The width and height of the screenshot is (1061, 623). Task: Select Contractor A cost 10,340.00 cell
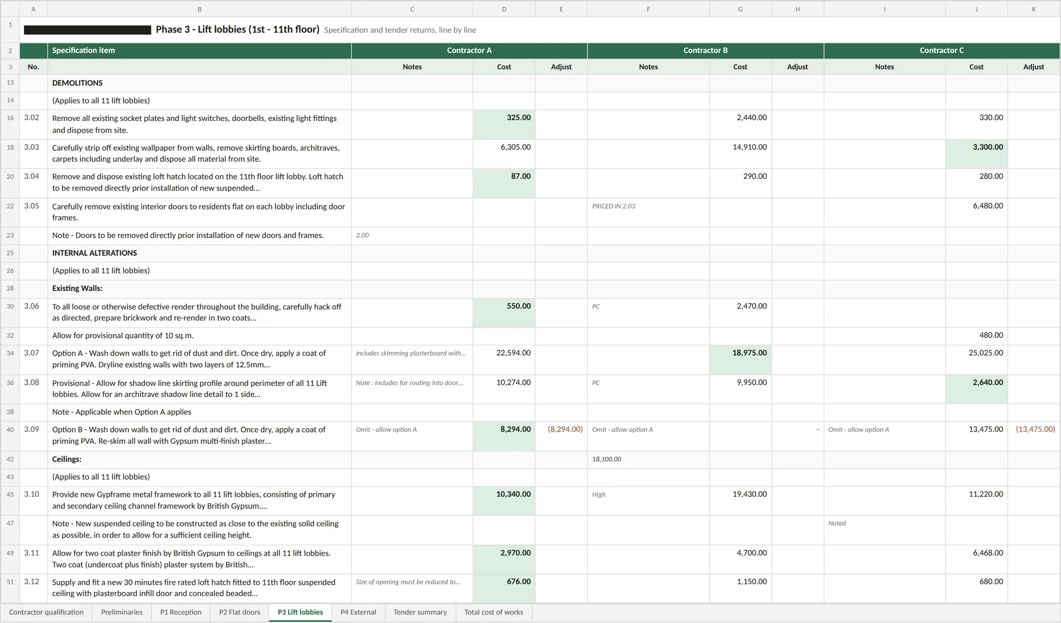click(504, 501)
